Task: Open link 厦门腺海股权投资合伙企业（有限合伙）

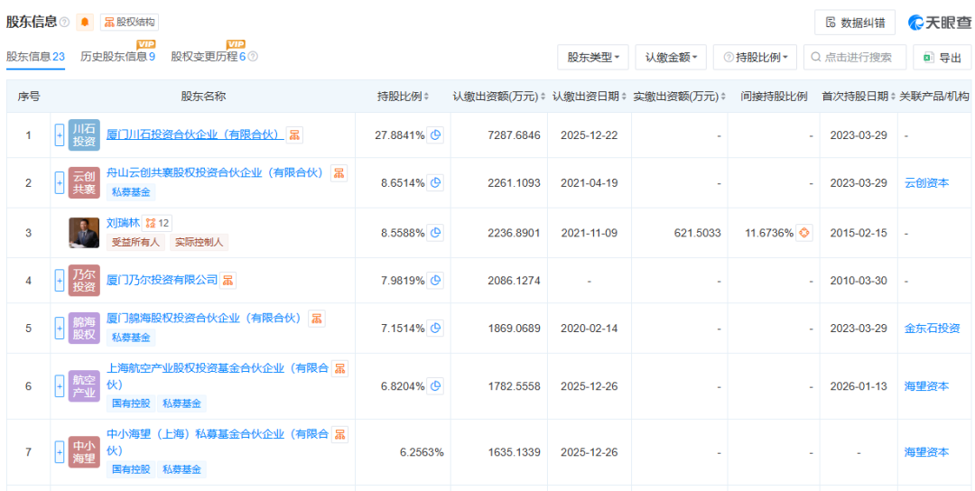Action: coord(205,319)
